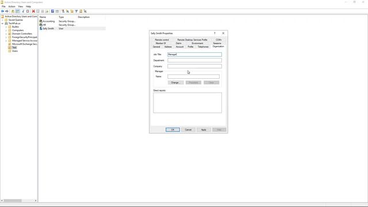
Task: Click the Department text field
Action: 194,60
